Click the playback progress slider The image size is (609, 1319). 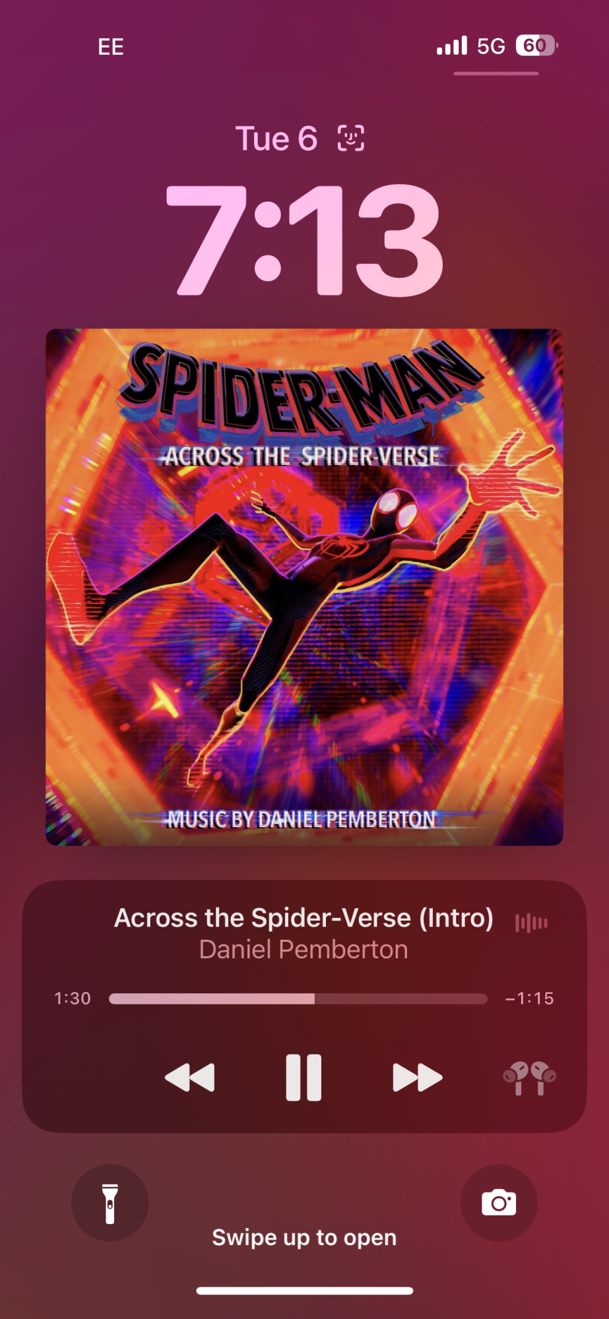coord(298,998)
